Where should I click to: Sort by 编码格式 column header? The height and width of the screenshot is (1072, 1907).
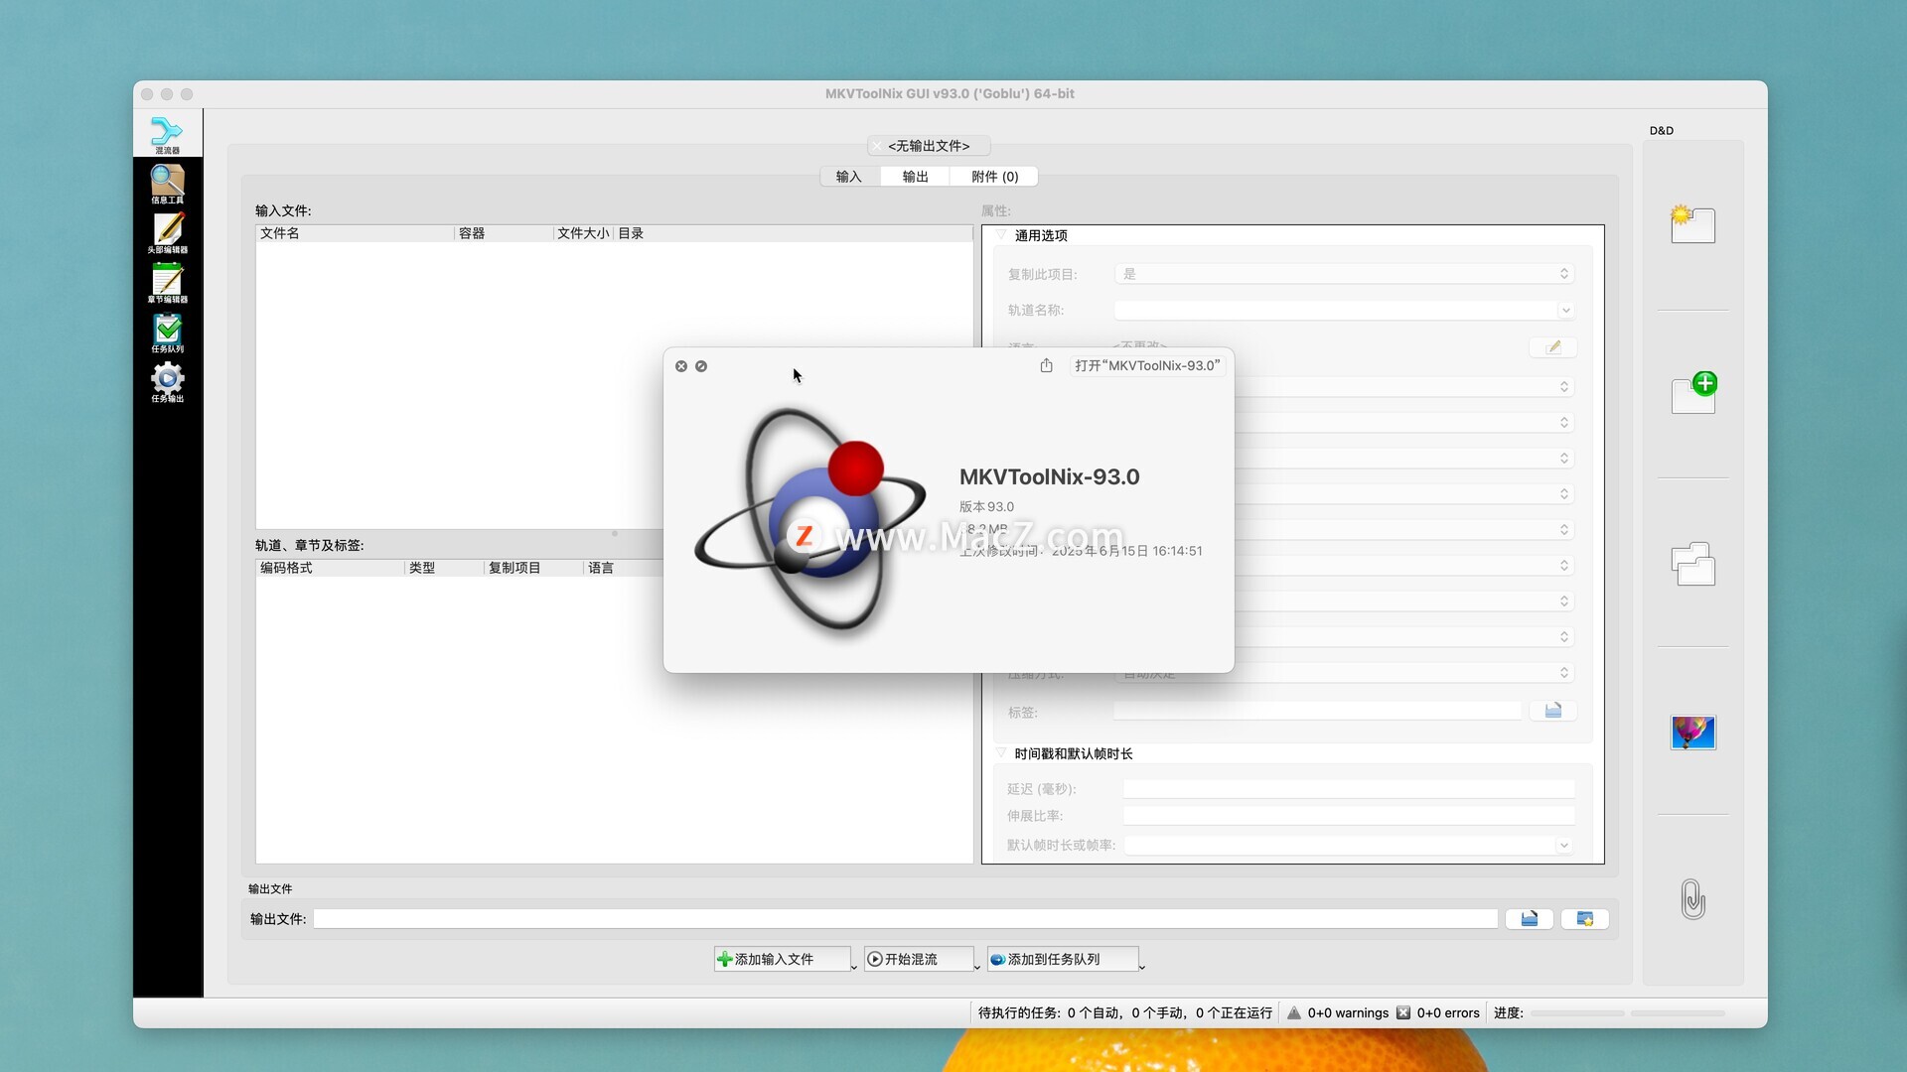tap(330, 568)
